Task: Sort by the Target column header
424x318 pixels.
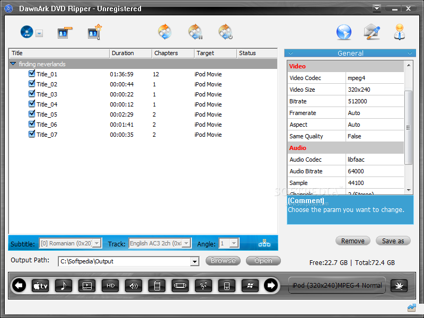Action: 216,54
